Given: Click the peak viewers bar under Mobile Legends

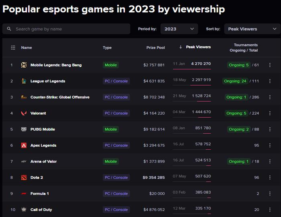Looking at the screenshot, I should tap(192, 69).
